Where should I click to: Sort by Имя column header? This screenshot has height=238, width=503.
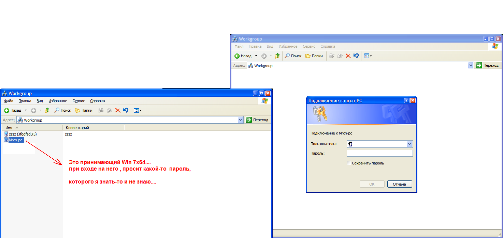(32, 128)
